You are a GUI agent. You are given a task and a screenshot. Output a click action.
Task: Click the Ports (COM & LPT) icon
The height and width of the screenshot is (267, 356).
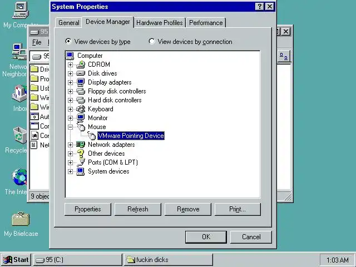click(81, 162)
